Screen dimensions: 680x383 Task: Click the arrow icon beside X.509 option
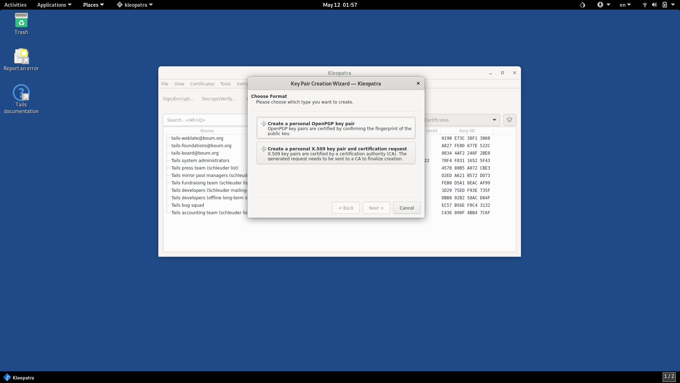tap(263, 149)
